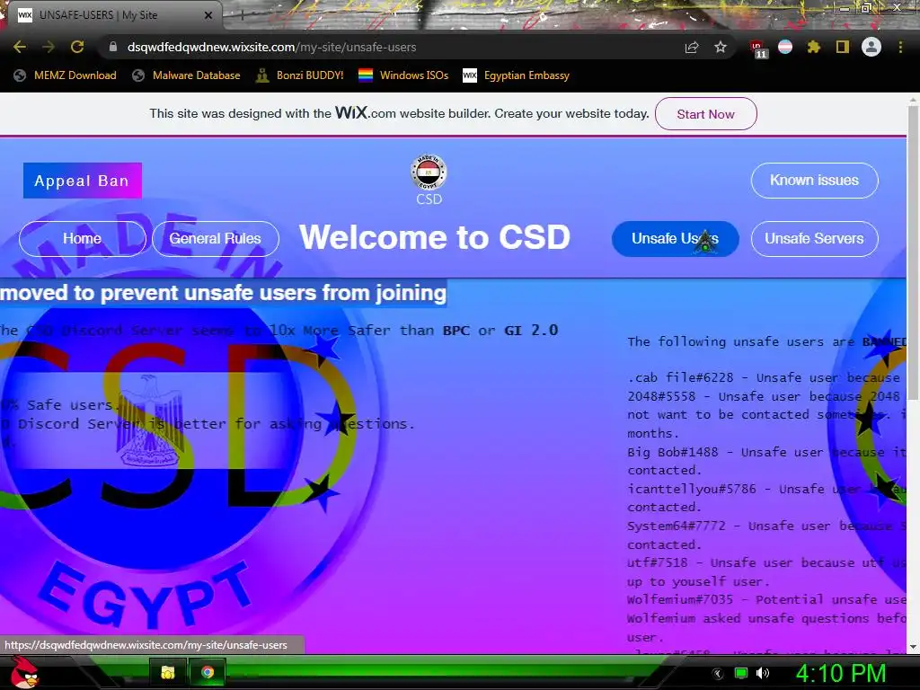Click the browser forward arrow
This screenshot has width=920, height=690.
coord(49,47)
